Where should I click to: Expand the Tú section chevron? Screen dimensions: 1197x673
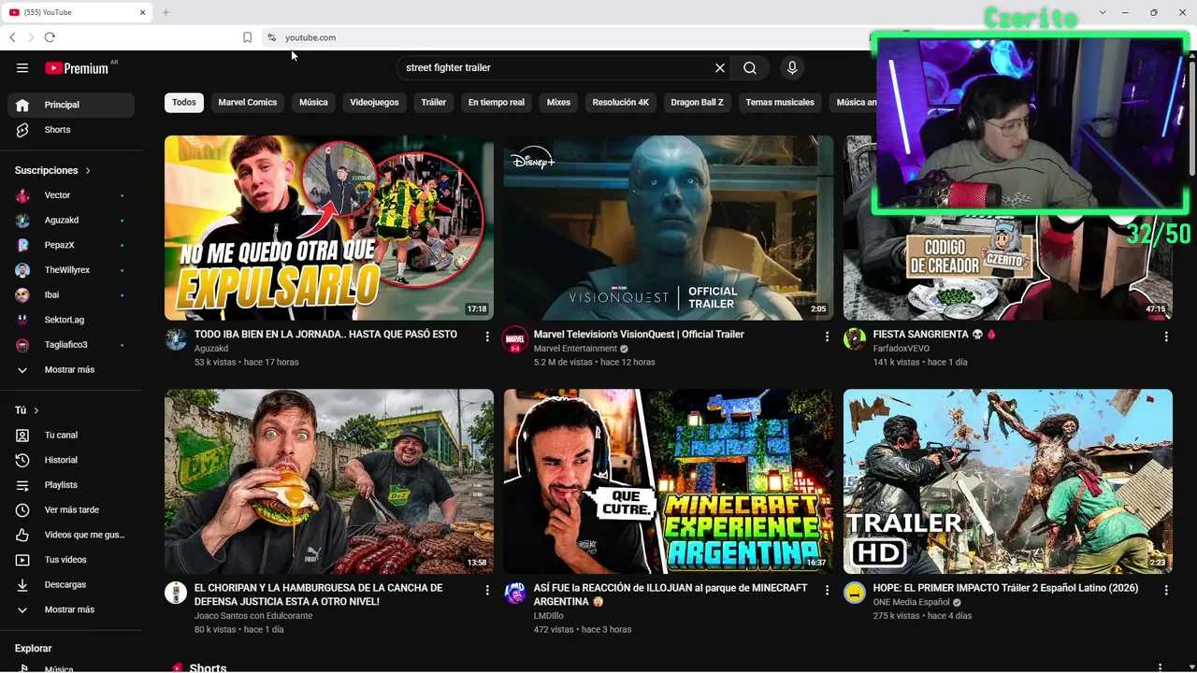(x=36, y=410)
